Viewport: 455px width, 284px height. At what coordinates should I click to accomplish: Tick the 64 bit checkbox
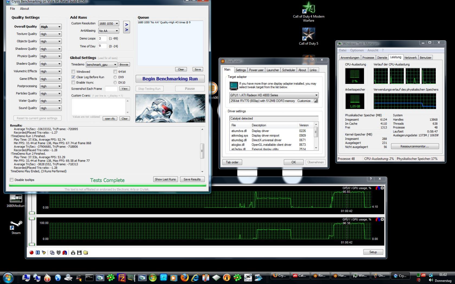pos(115,72)
